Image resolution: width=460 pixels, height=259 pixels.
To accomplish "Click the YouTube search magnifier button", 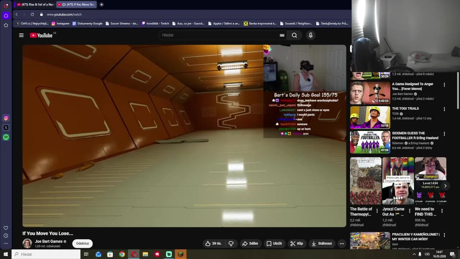I will coord(294,35).
